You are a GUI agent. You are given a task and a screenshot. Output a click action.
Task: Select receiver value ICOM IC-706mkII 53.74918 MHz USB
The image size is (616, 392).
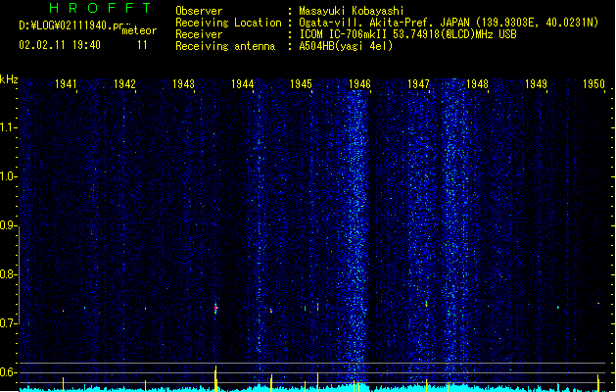point(407,34)
